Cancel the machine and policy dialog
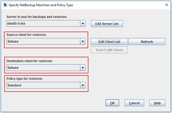Image resolution: width=172 pixels, height=113 pixels. 134,103
